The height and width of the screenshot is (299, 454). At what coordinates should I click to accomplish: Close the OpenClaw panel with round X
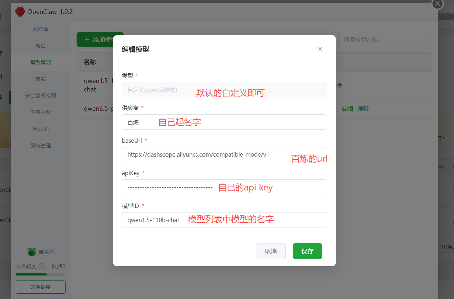pyautogui.click(x=438, y=4)
